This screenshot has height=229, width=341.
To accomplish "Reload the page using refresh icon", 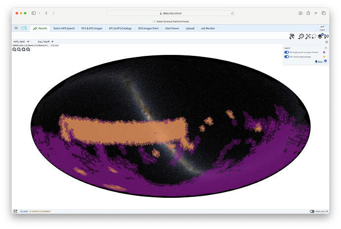I will [x=232, y=13].
